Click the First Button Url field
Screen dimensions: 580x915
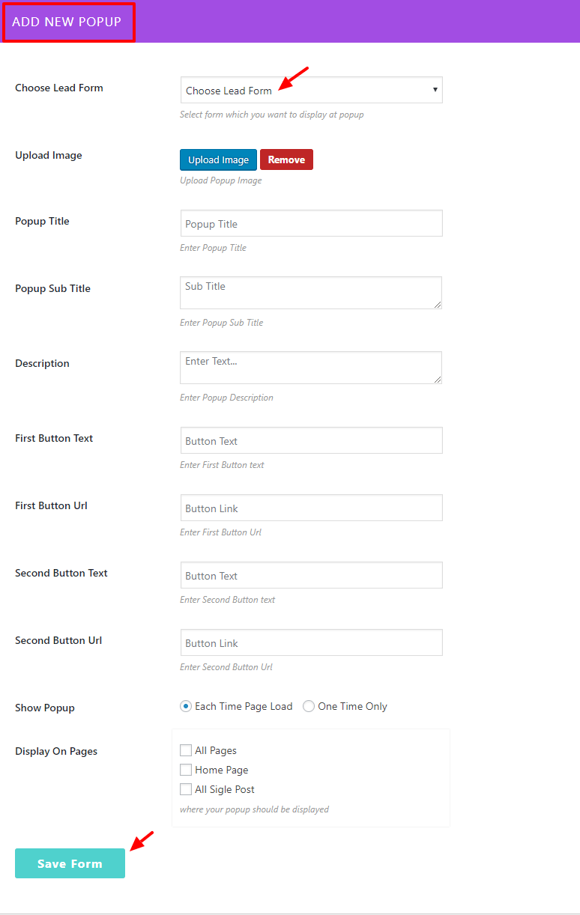[311, 508]
